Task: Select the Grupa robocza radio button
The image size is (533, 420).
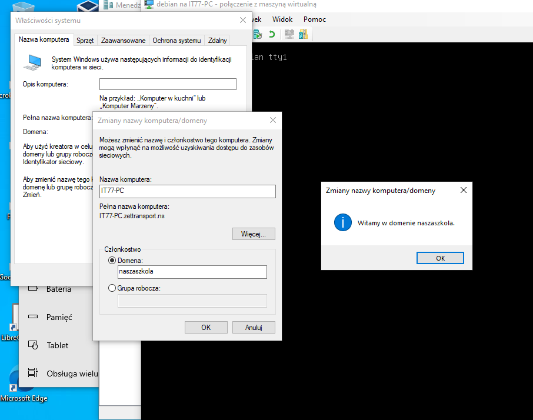Action: (112, 288)
